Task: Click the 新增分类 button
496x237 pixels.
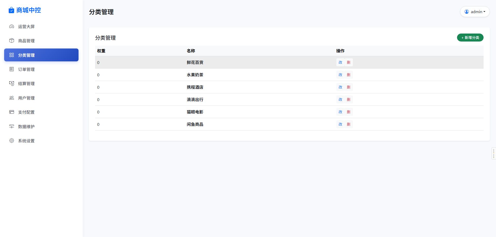Action: [x=470, y=38]
